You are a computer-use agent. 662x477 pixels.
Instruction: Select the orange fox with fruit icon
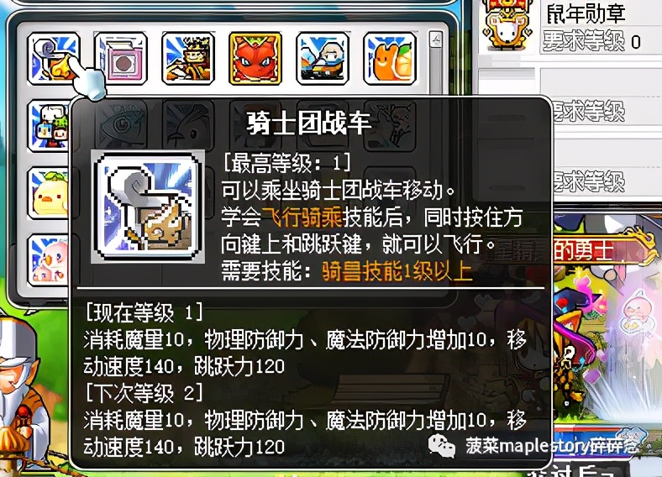coord(390,59)
